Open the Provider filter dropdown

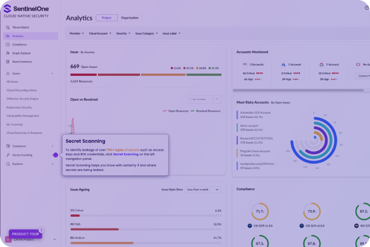point(76,33)
